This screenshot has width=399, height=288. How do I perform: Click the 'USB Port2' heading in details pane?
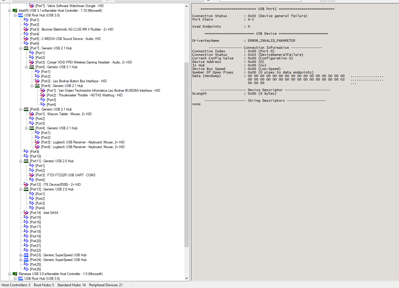[x=267, y=9]
